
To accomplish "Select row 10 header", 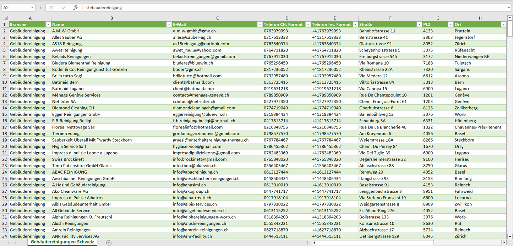I will coord(5,82).
